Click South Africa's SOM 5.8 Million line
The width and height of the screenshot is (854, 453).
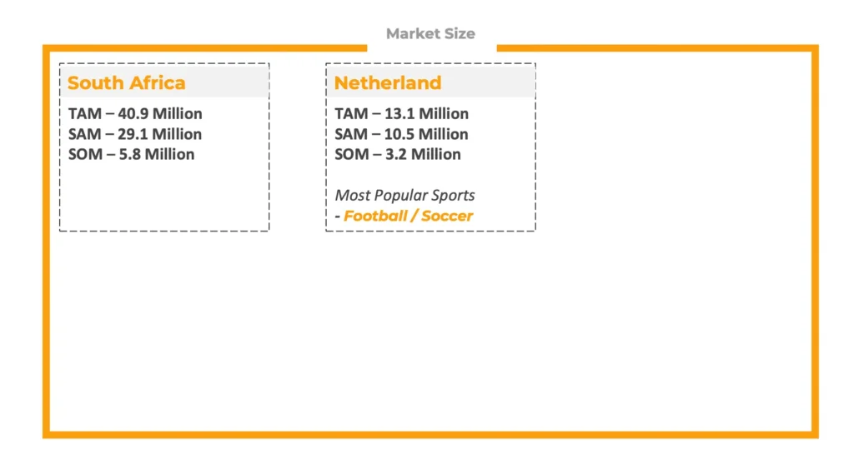pos(132,154)
